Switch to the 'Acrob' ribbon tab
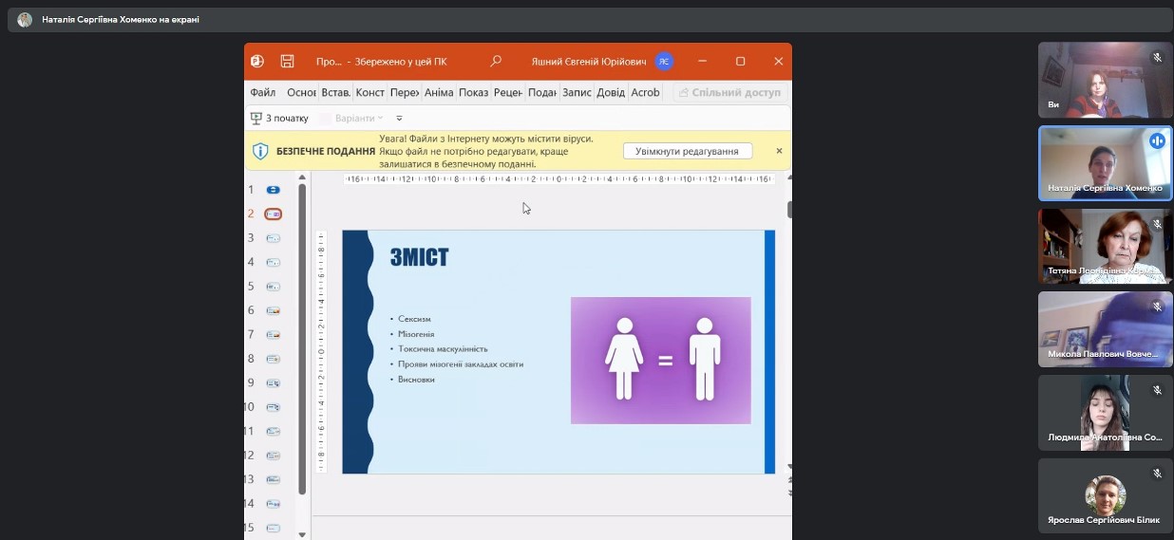This screenshot has height=540, width=1174. pos(645,93)
